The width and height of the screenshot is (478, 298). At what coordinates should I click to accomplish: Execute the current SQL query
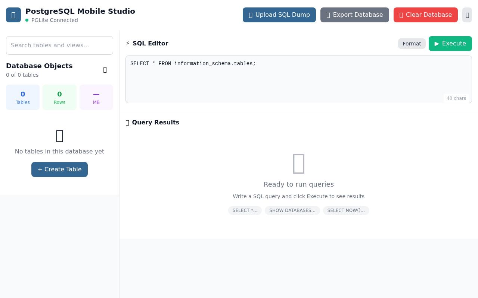pyautogui.click(x=450, y=44)
